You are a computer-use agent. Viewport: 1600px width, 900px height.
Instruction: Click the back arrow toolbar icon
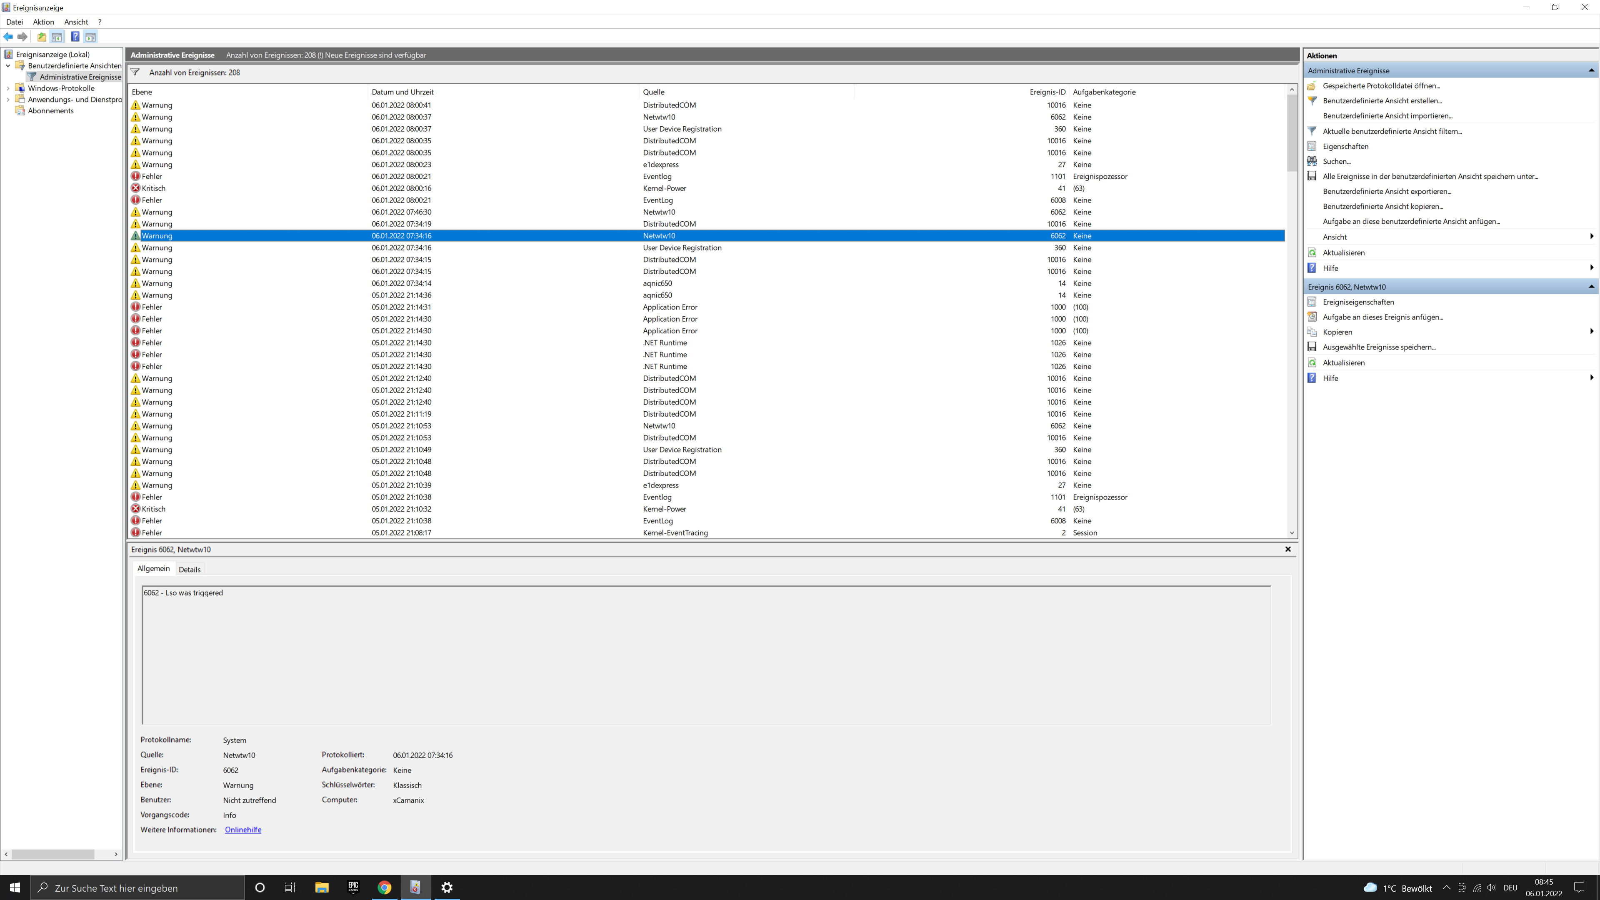click(8, 37)
